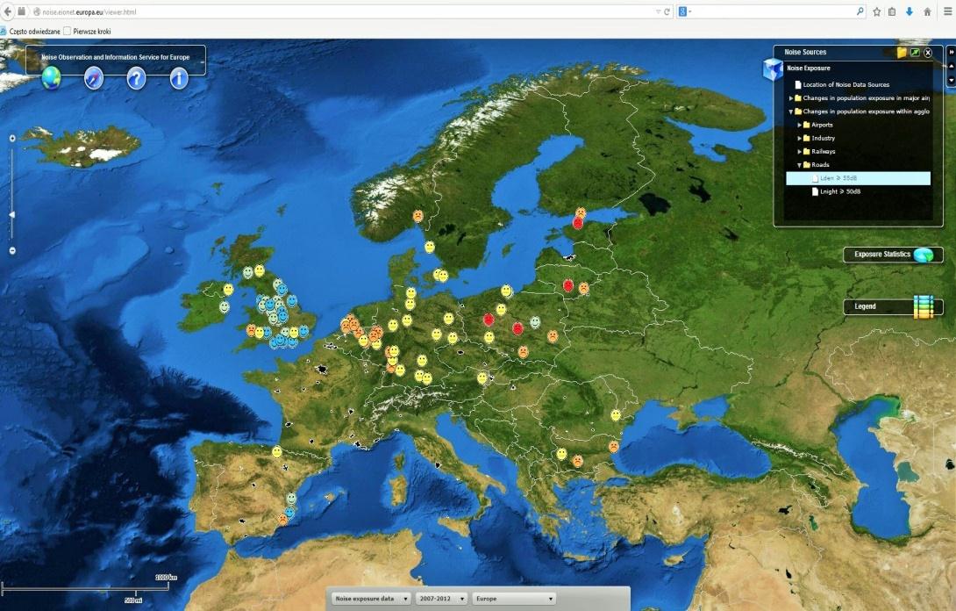Click the 'Noise Exposure' heading
Viewport: 956px width, 611px height.
tap(808, 68)
